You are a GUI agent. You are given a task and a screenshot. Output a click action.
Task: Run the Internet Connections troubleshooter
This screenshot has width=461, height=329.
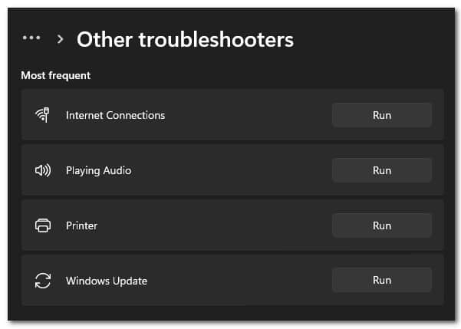click(x=382, y=115)
